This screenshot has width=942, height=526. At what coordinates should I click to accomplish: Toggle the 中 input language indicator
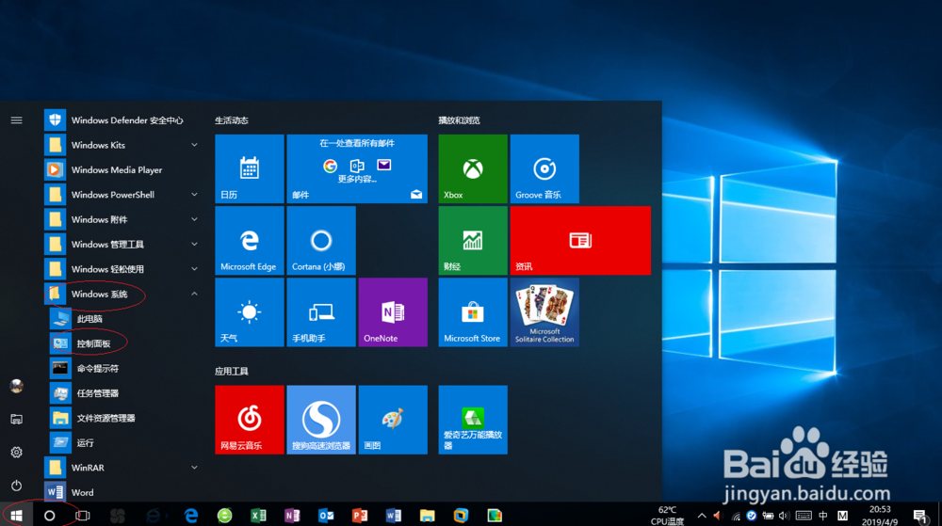(x=823, y=516)
